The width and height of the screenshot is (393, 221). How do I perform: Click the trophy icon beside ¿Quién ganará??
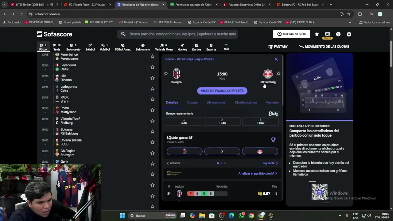click(273, 140)
